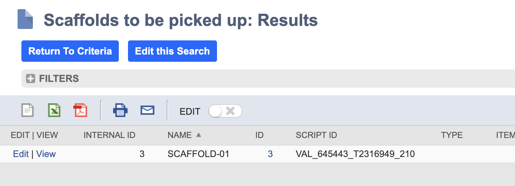The width and height of the screenshot is (515, 186).
Task: Export results to Excel icon
Action: (54, 111)
